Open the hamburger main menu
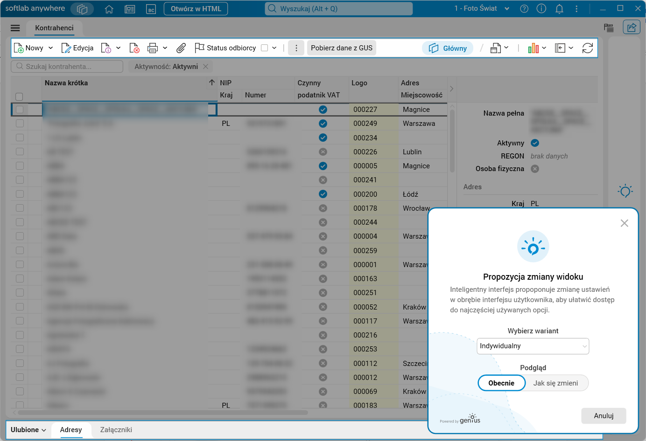Viewport: 646px width, 441px height. (x=15, y=28)
